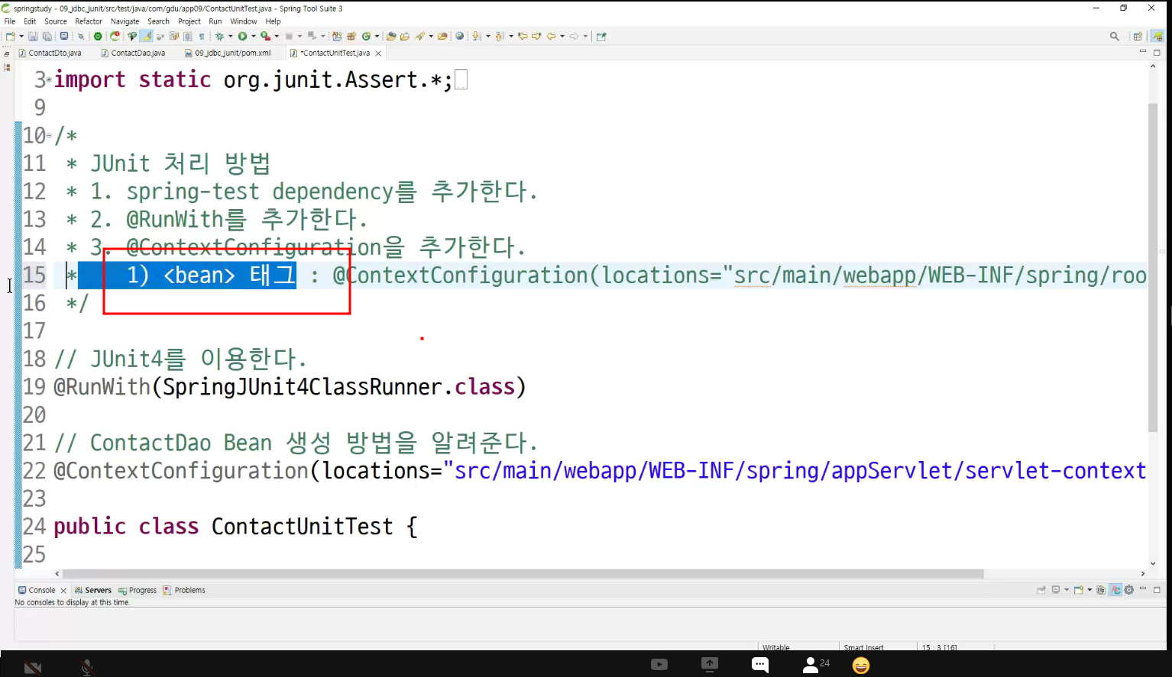
Task: Open the Boot Dashboard green power icon
Action: click(98, 36)
